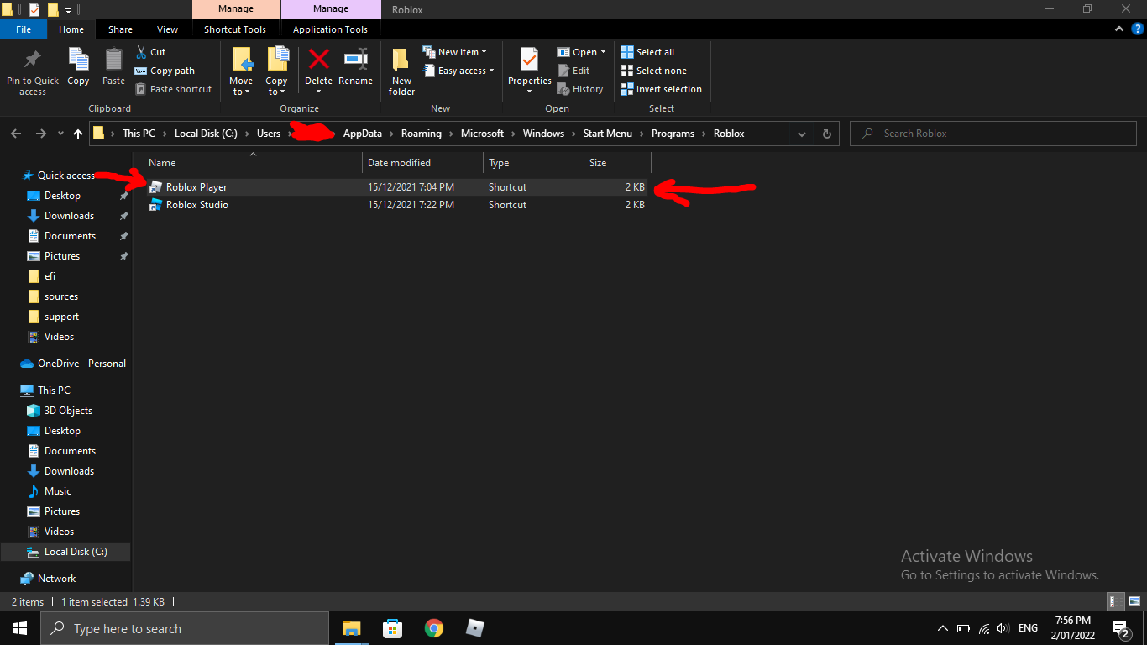The width and height of the screenshot is (1147, 645).
Task: Open the Application Tools tab
Action: (330, 29)
